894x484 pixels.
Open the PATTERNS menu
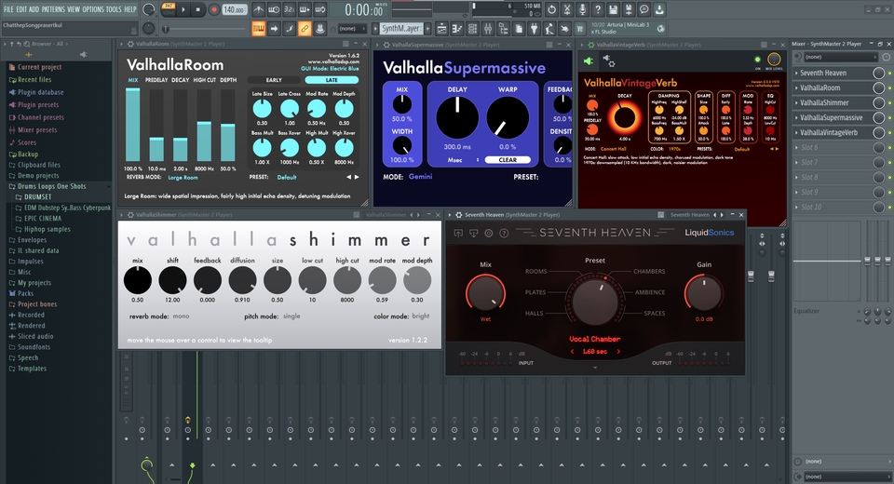click(x=53, y=9)
